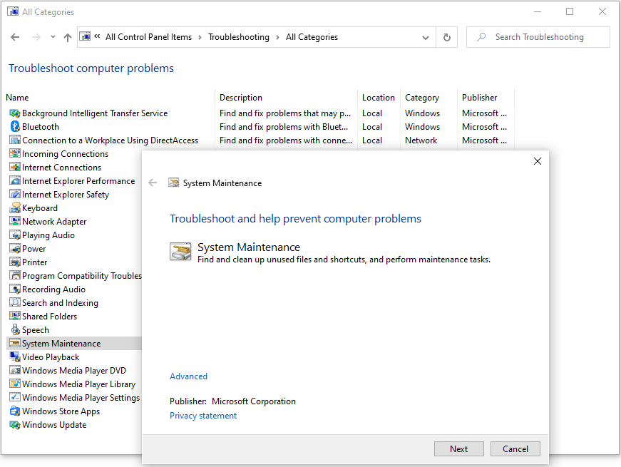Viewport: 621px width, 467px height.
Task: Open the Video Playback troubleshooter
Action: point(49,356)
